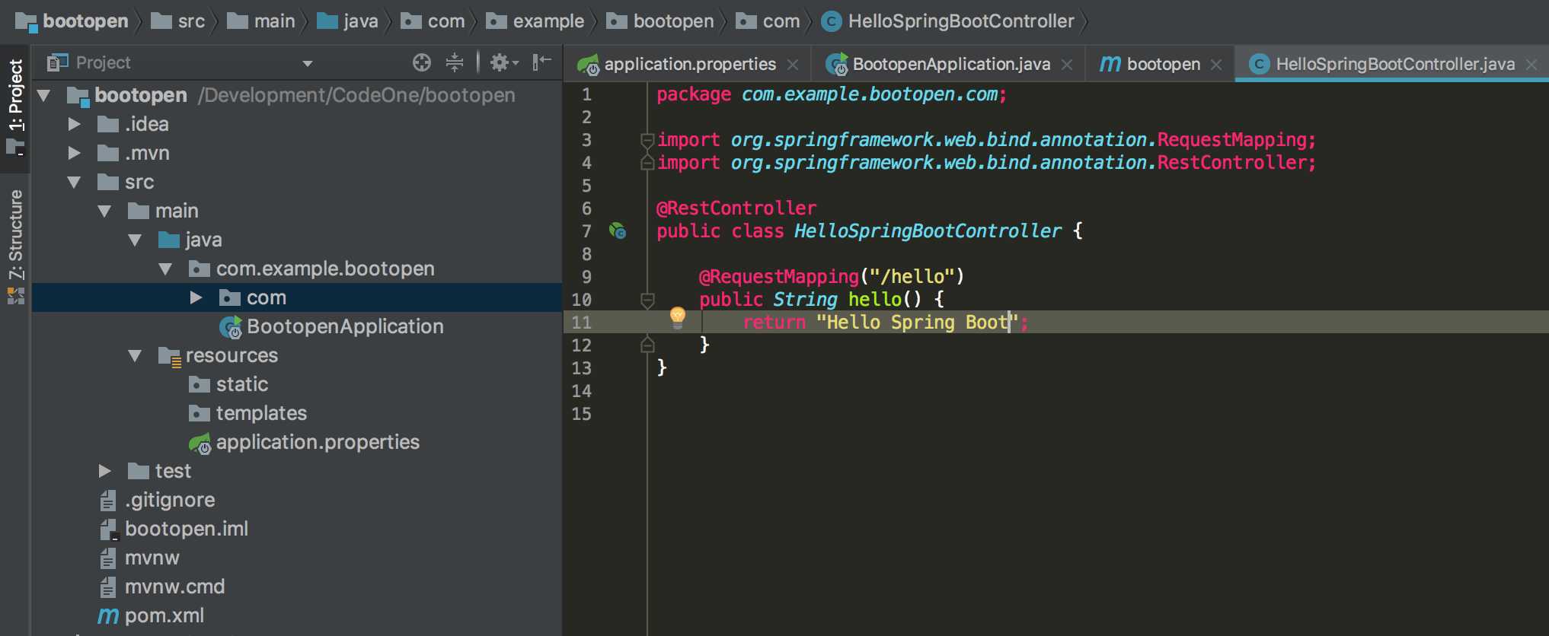Open the Project panel settings gear
This screenshot has height=636, width=1549.
[503, 62]
